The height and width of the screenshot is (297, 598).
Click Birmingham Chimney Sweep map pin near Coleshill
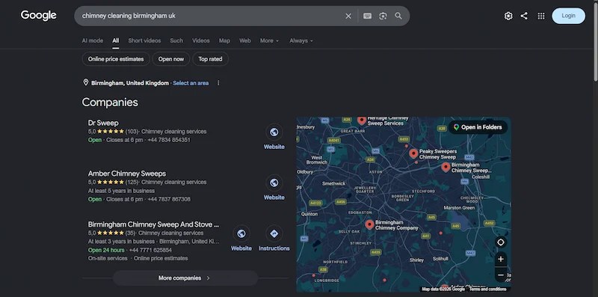[446, 168]
